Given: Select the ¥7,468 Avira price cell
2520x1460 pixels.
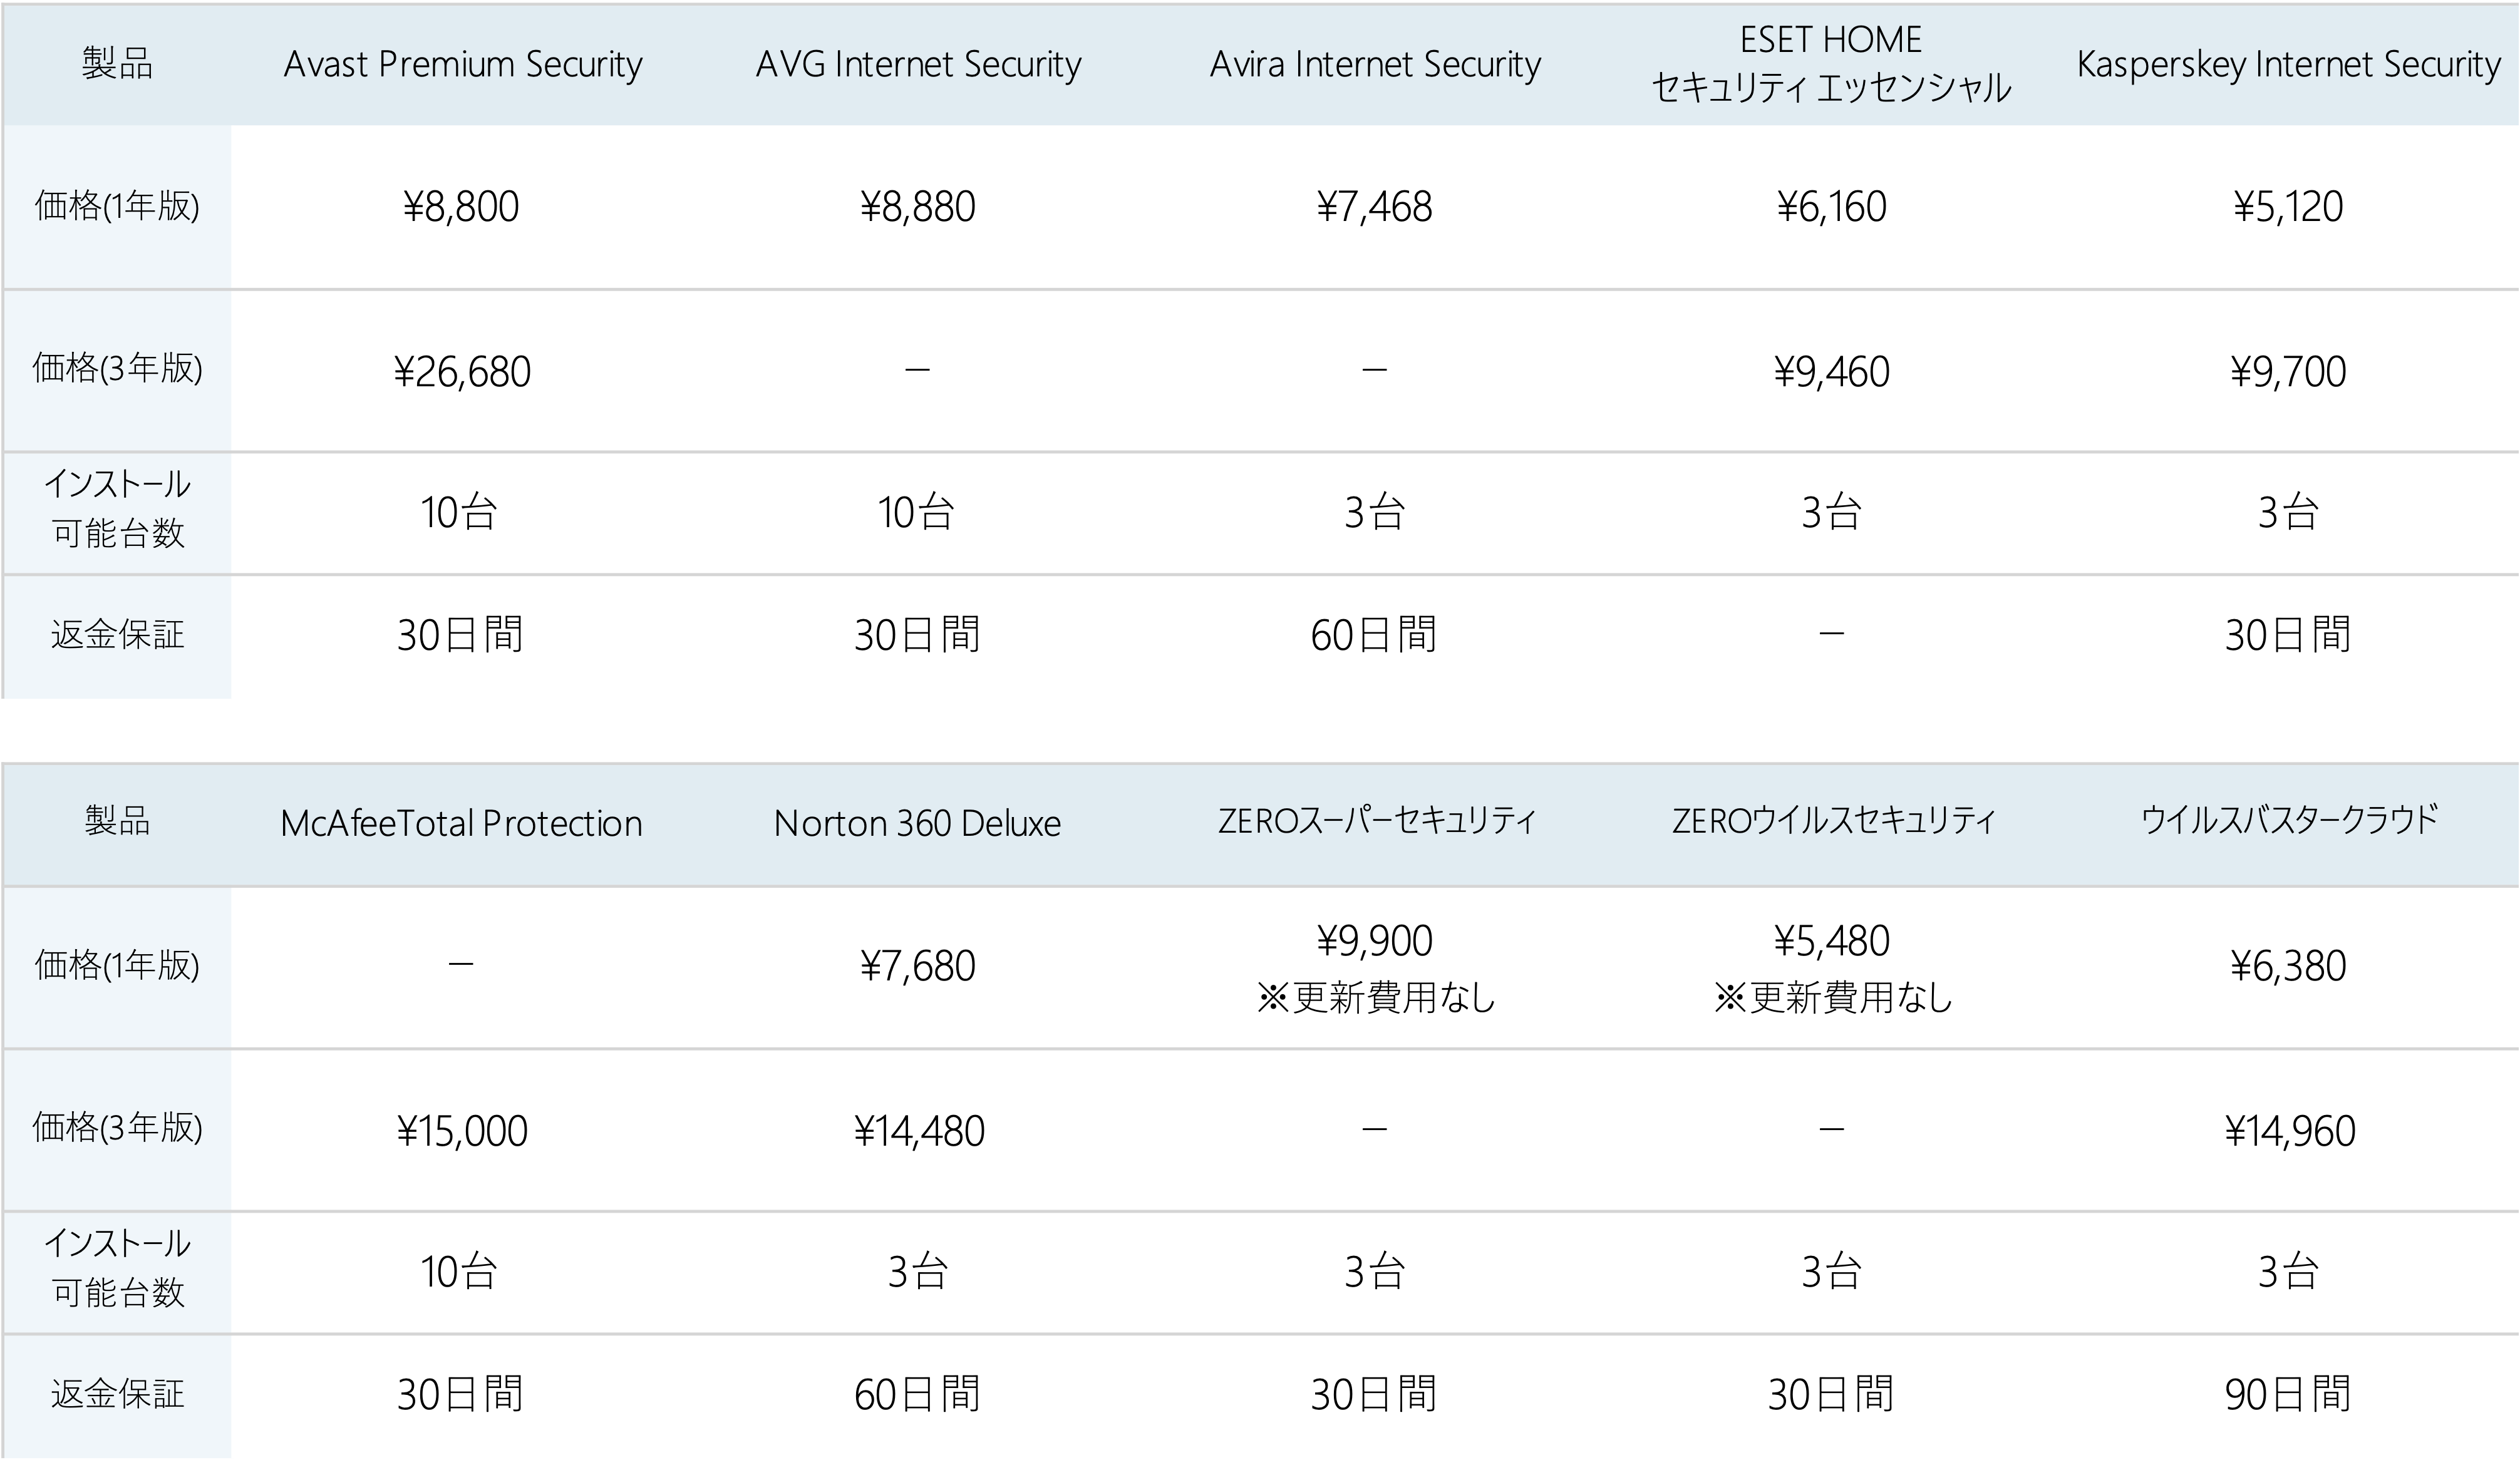Looking at the screenshot, I should 1374,207.
